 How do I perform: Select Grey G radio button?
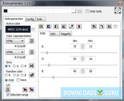click(14, 66)
